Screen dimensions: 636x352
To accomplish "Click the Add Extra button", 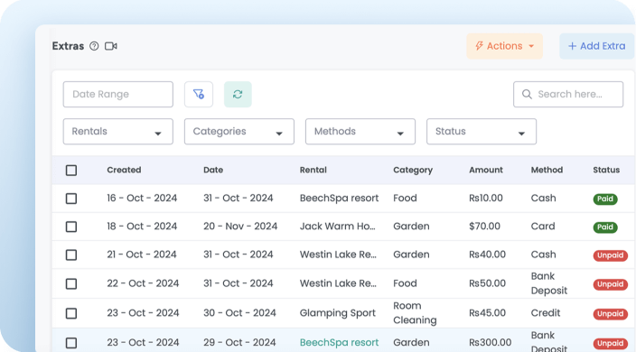I will pyautogui.click(x=596, y=46).
